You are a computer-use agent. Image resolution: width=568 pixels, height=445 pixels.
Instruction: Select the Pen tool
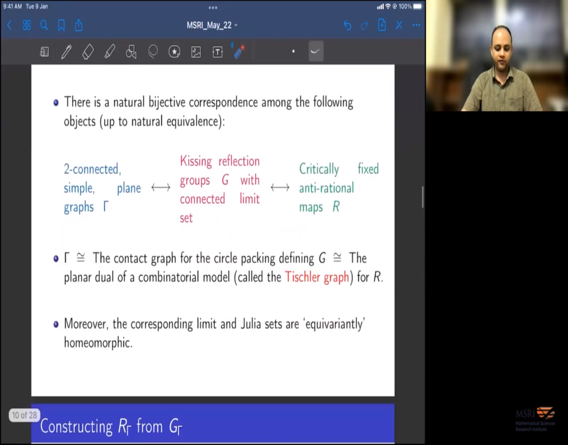tap(66, 52)
